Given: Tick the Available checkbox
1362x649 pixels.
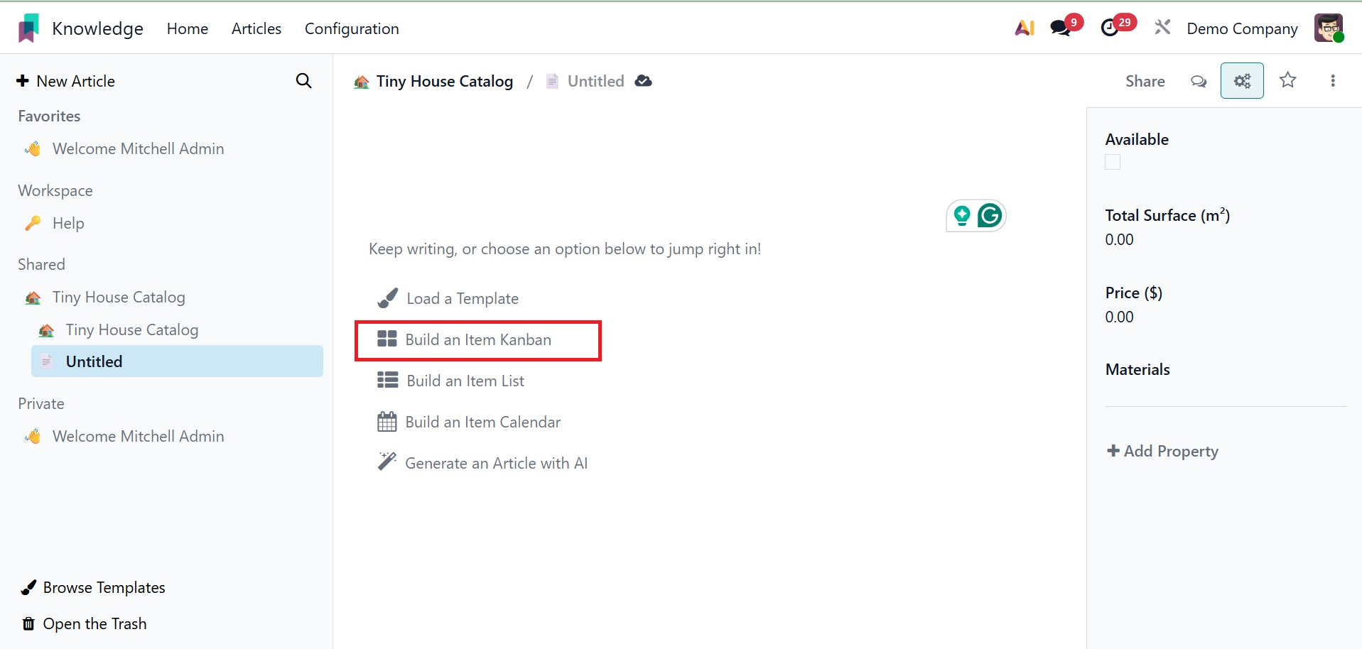Looking at the screenshot, I should click(1113, 163).
